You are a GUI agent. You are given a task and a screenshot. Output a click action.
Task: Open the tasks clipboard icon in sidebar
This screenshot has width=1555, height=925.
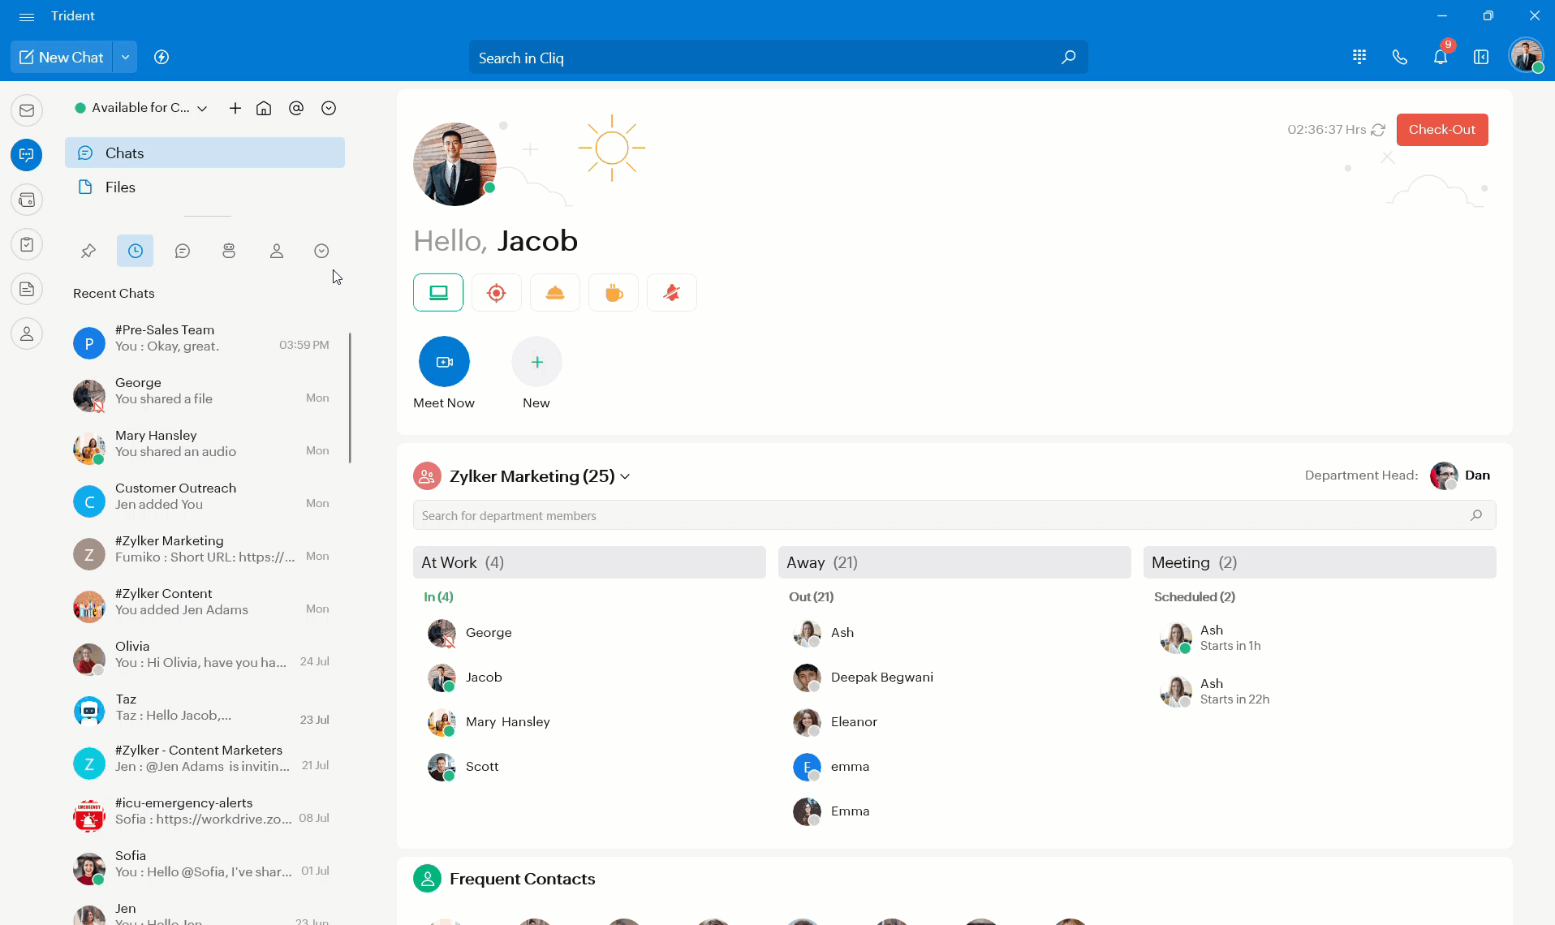[27, 244]
